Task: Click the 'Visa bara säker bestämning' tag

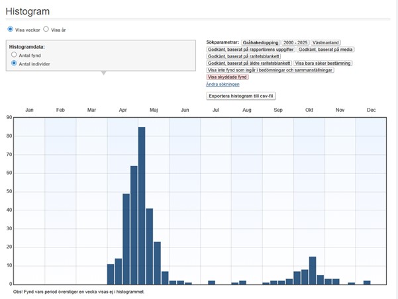Action: (322, 64)
